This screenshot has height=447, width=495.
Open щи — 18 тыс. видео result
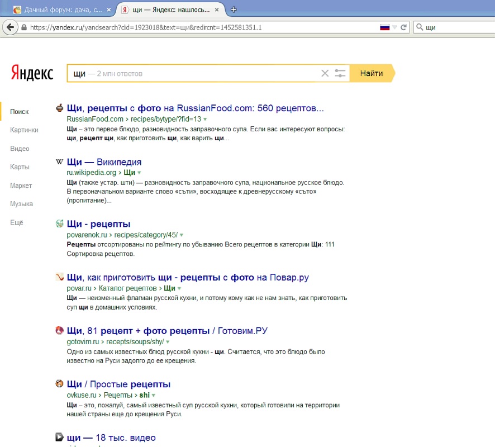(x=111, y=438)
